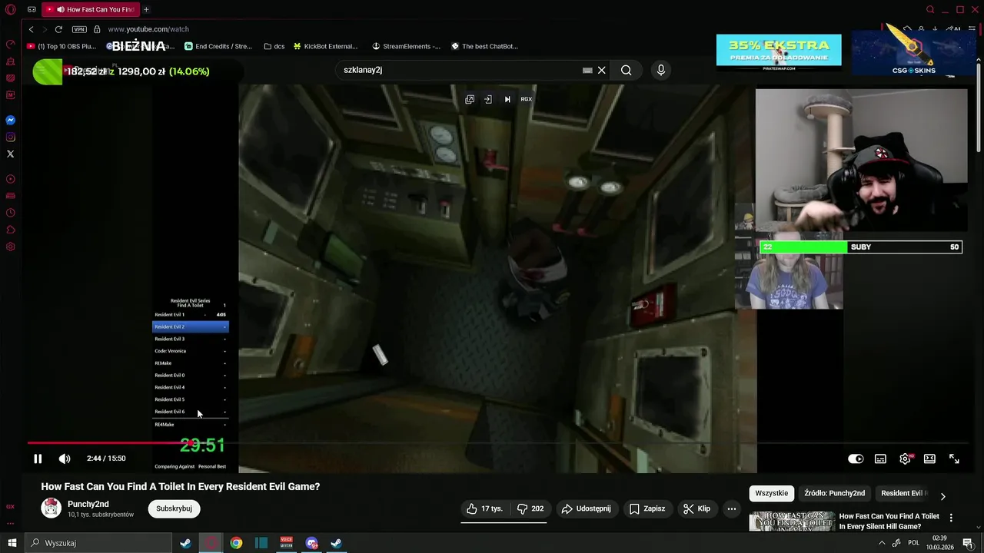The width and height of the screenshot is (984, 553).
Task: Click the address bar URL field
Action: point(148,29)
